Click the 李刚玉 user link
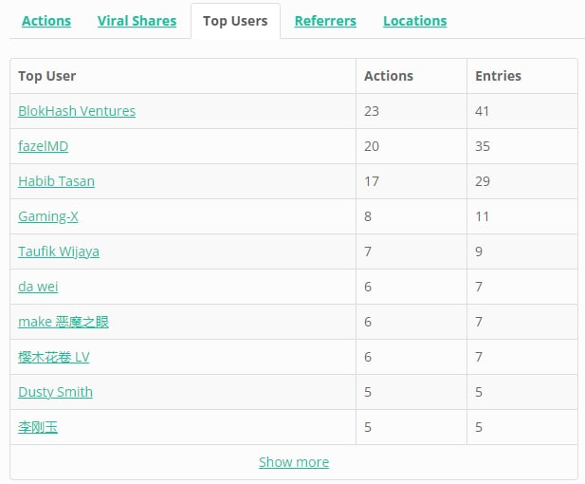The height and width of the screenshot is (484, 585). (38, 427)
